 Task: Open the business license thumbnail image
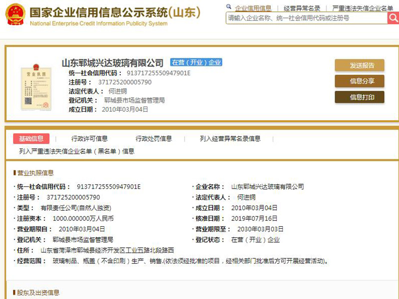point(36,87)
